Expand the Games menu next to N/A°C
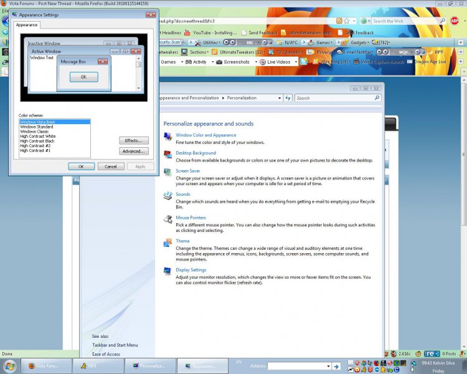This screenshot has height=374, width=467. 320,42
